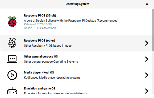
Task: Expand Emulation and game OS chevron
Action: 147,91
